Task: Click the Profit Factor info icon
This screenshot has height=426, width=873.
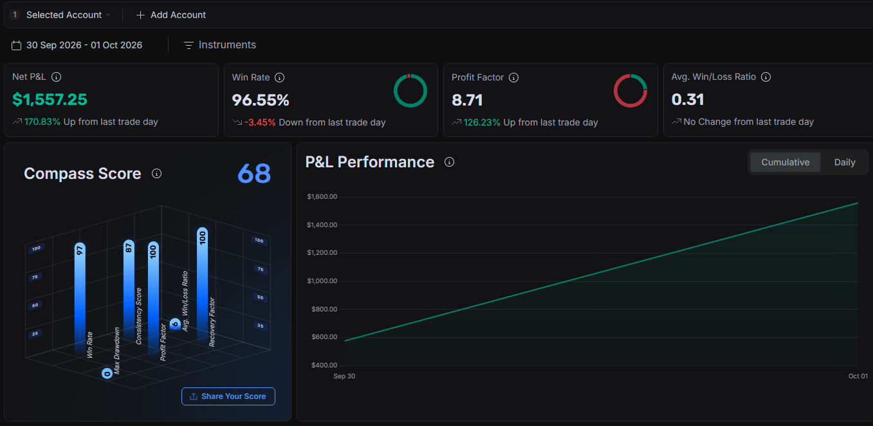Action: [x=513, y=77]
